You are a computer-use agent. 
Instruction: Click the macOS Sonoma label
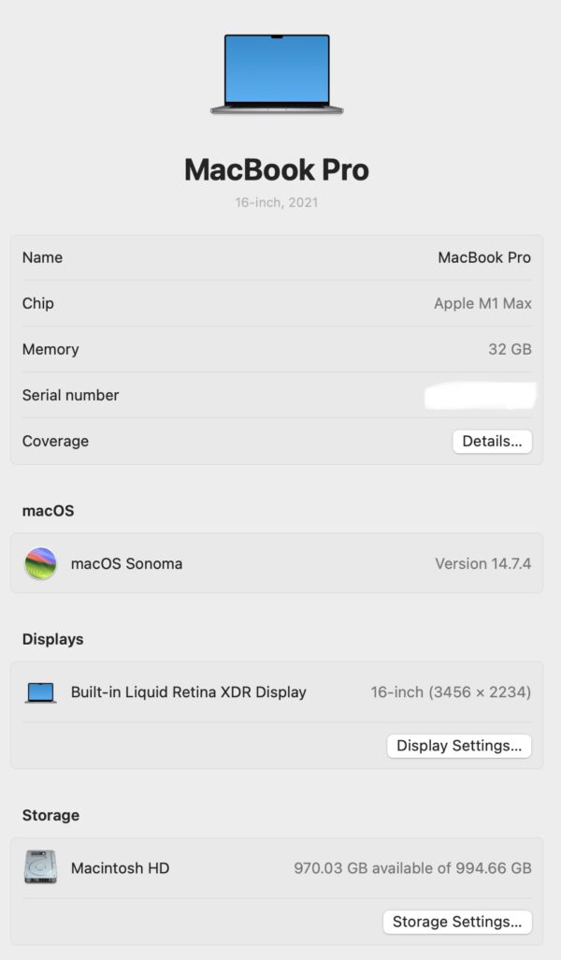point(126,564)
